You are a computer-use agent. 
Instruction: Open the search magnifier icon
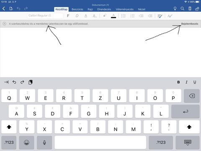[182, 9]
